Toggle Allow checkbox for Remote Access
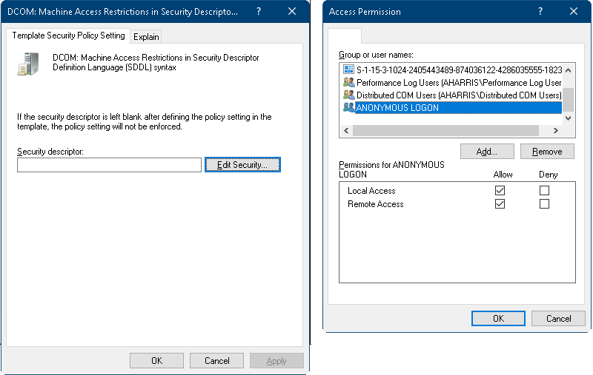 [x=500, y=204]
